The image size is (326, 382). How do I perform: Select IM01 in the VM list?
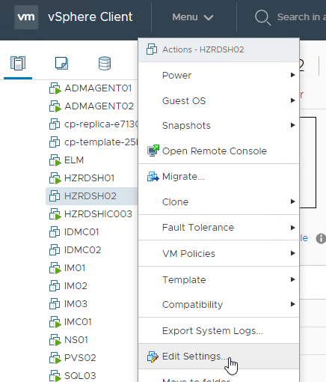75,268
